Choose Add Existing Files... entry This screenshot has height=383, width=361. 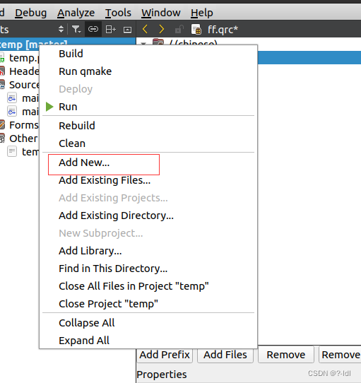coord(148,180)
